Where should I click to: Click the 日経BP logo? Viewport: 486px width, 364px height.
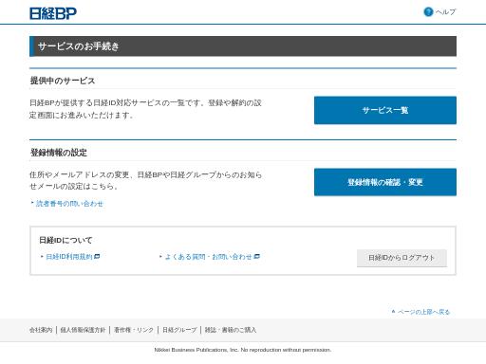click(x=53, y=13)
